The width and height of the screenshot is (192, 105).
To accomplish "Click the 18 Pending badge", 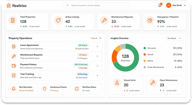I will (82, 74).
